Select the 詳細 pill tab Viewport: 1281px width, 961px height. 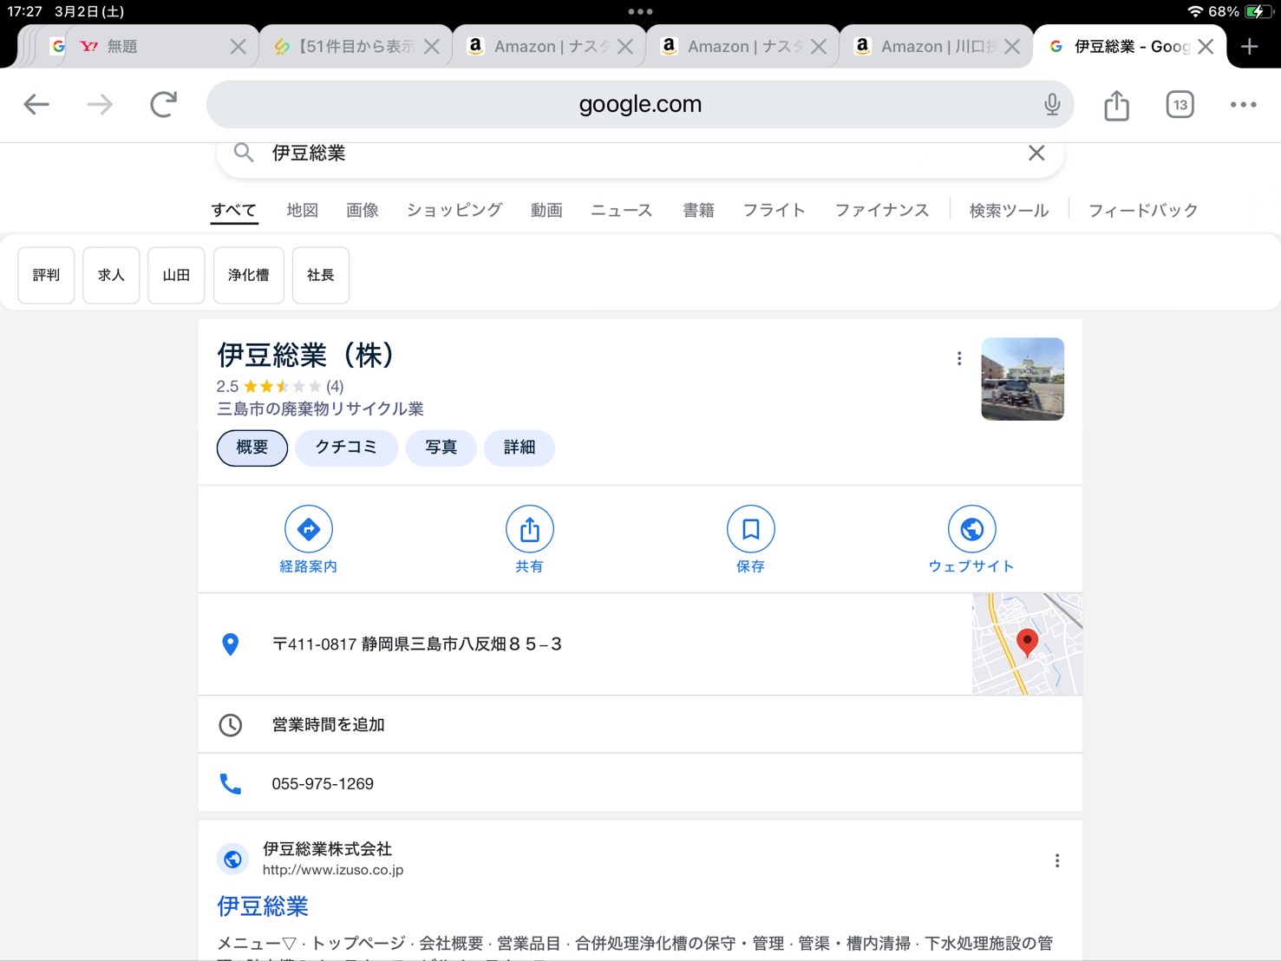coord(520,448)
